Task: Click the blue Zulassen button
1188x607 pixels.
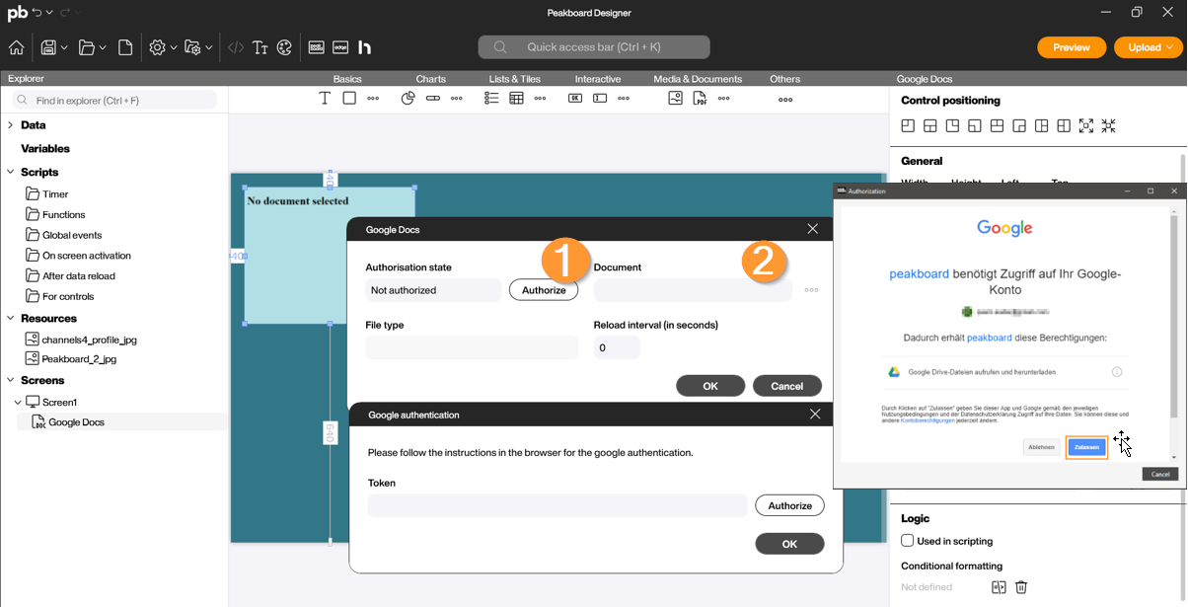Action: coord(1086,447)
